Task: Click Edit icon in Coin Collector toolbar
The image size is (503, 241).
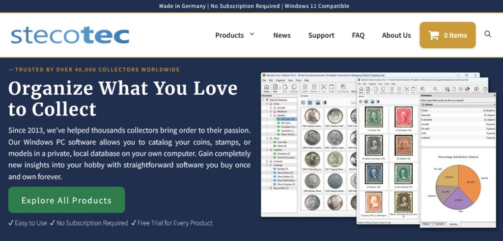Action: (x=285, y=87)
